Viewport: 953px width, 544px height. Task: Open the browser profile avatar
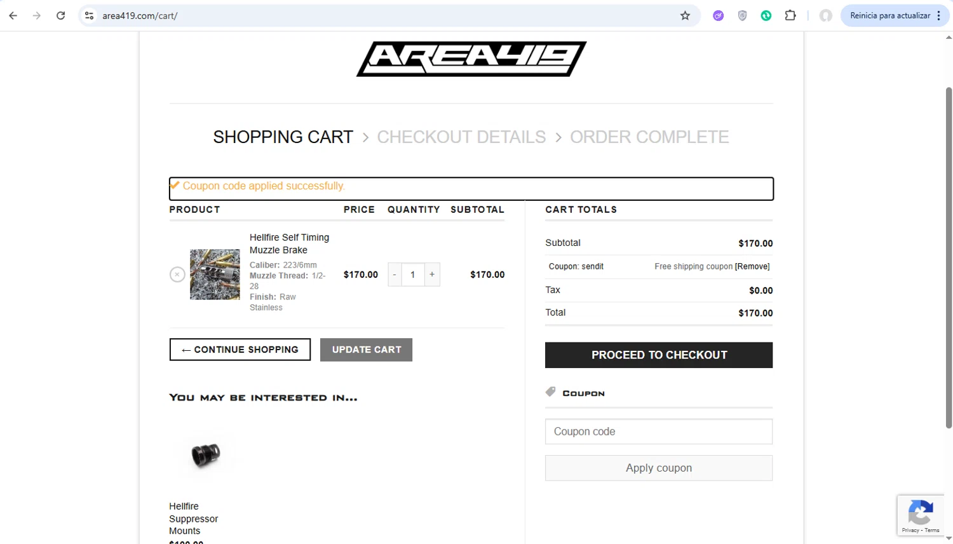(x=825, y=16)
